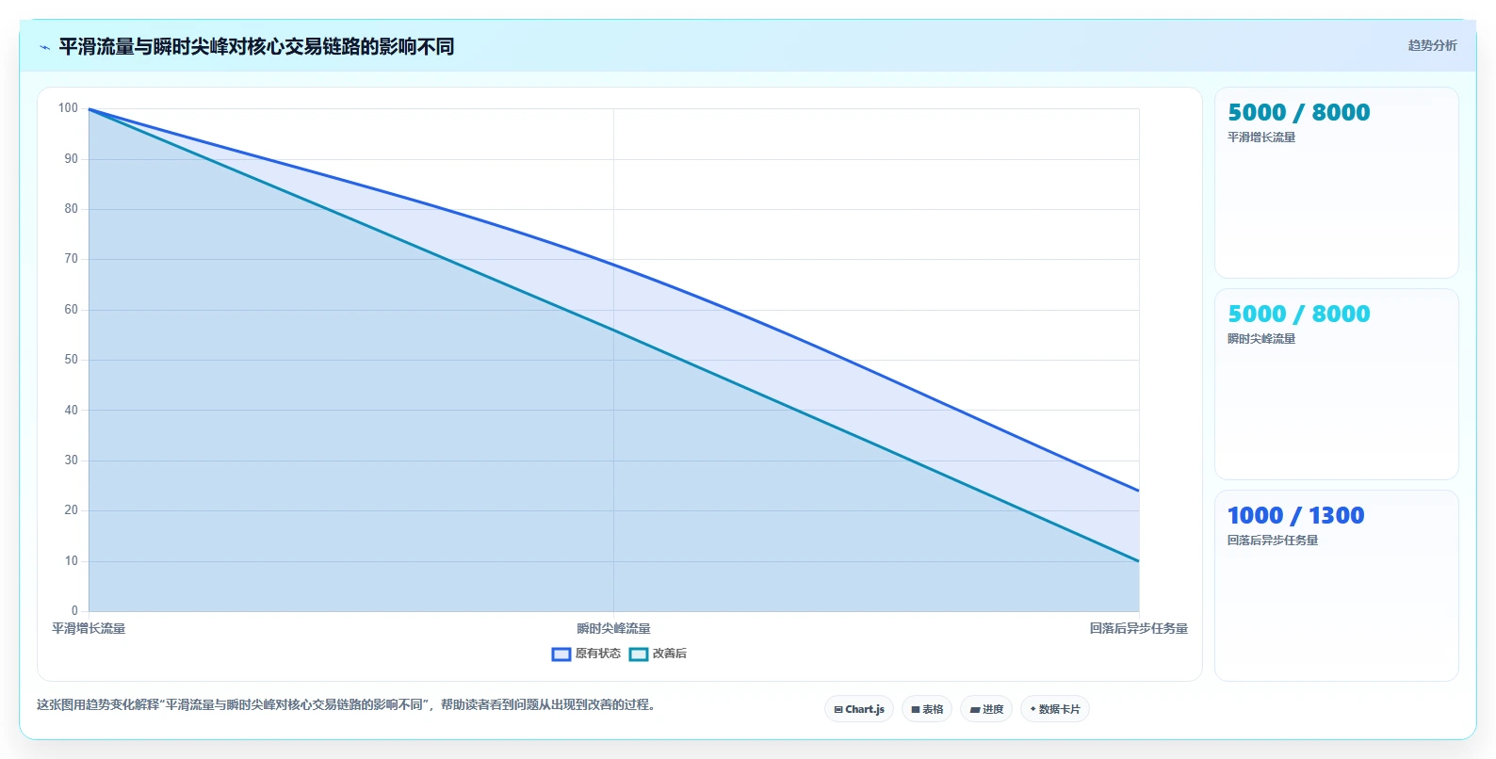Click the x-axis label 瞬时尖峰流量

[613, 628]
